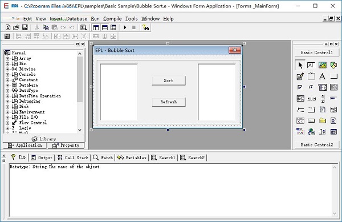Select the yellow folder directory control
Viewport: 342px width, 222px height.
323,121
